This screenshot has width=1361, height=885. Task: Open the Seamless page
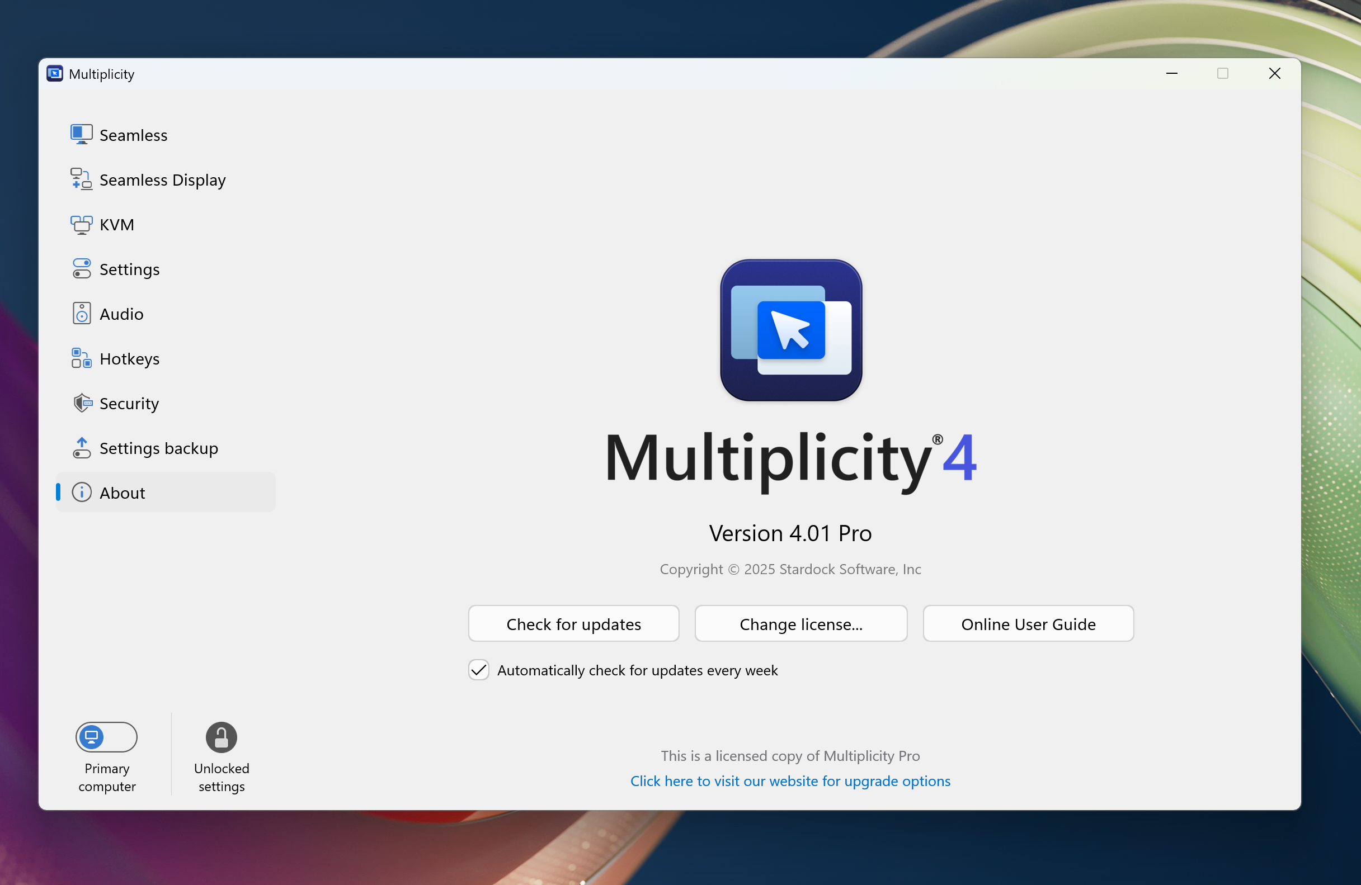coord(165,135)
